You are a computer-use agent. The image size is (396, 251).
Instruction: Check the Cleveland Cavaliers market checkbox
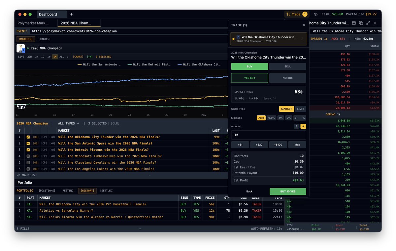click(28, 163)
